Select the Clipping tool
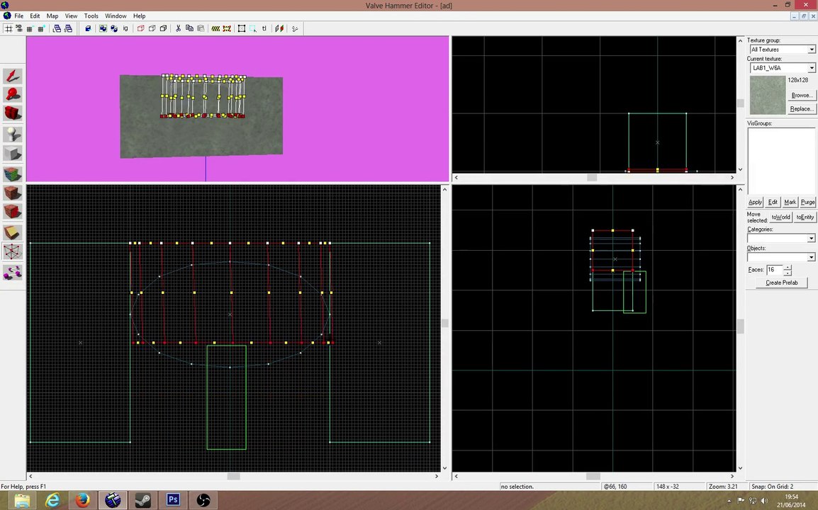This screenshot has height=510, width=818. [x=13, y=232]
